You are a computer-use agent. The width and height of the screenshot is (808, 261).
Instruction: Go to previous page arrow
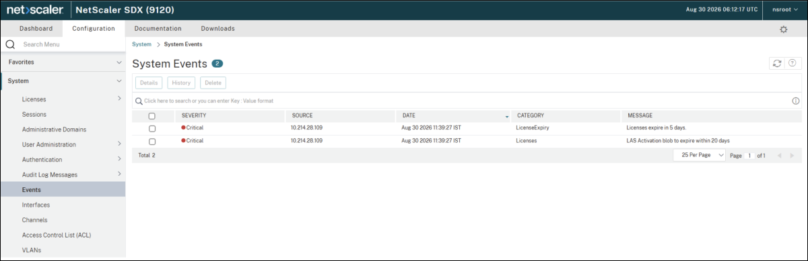779,155
